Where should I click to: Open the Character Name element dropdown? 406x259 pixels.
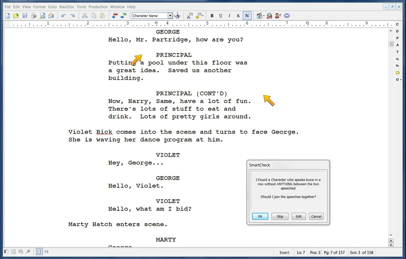tap(170, 16)
